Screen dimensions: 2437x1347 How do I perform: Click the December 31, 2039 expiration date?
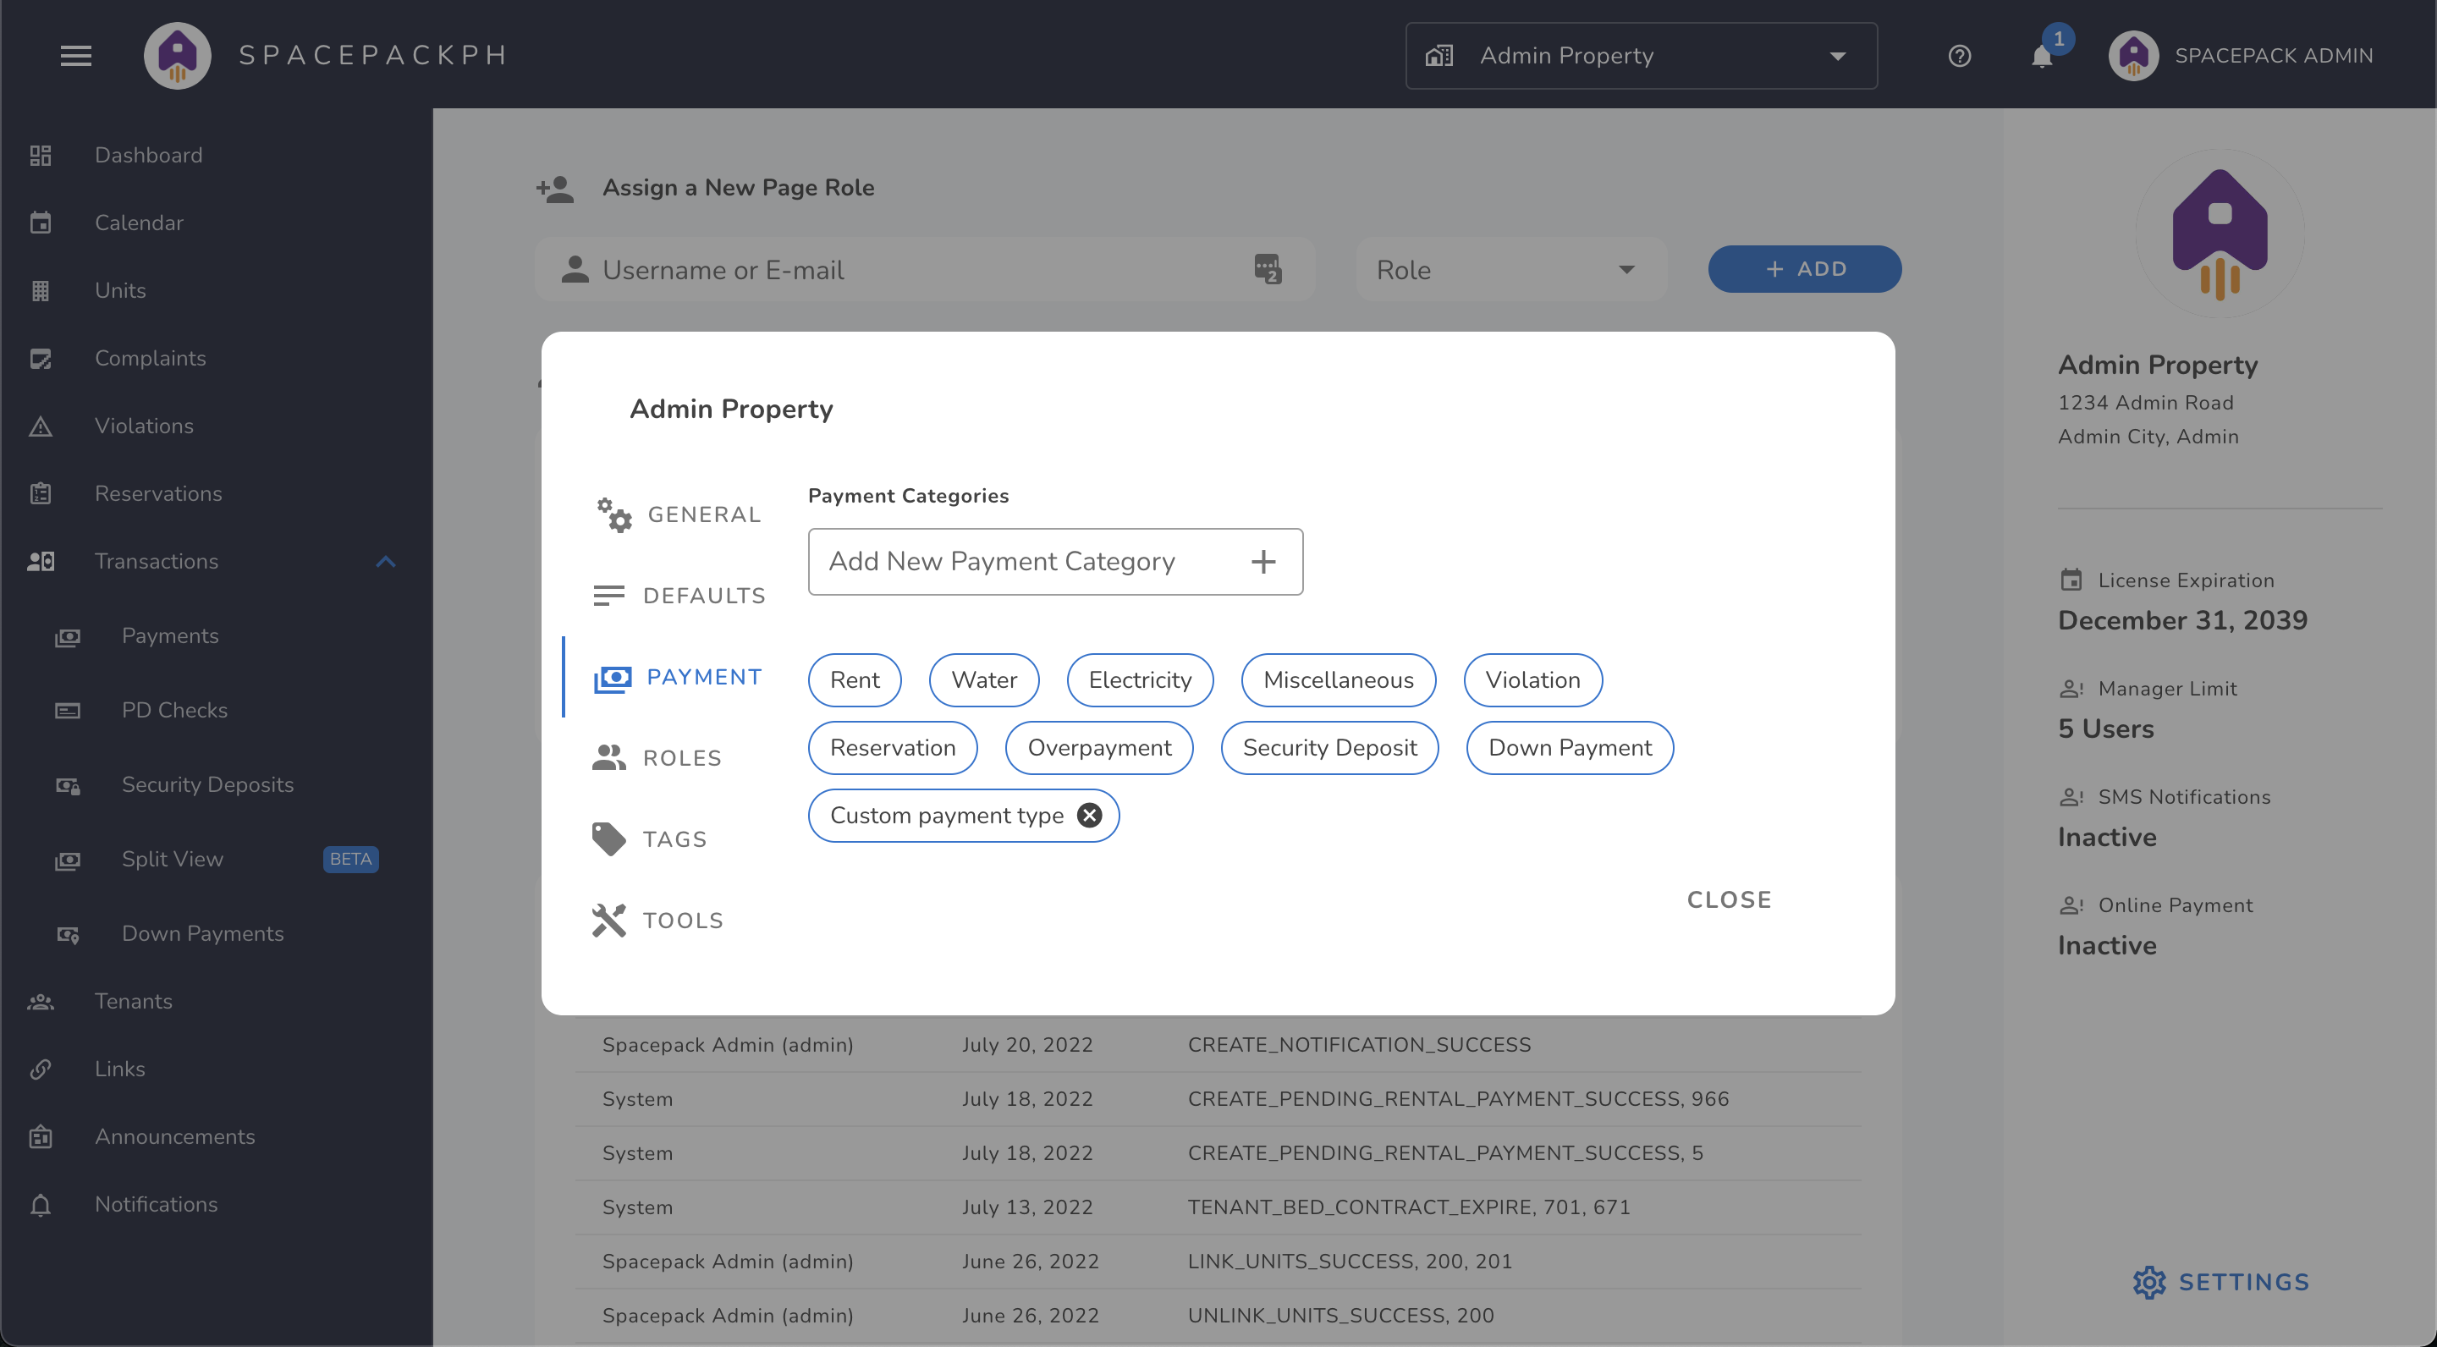click(x=2182, y=622)
